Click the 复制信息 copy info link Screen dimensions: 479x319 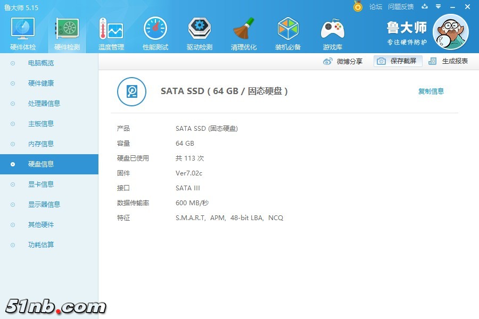[431, 91]
